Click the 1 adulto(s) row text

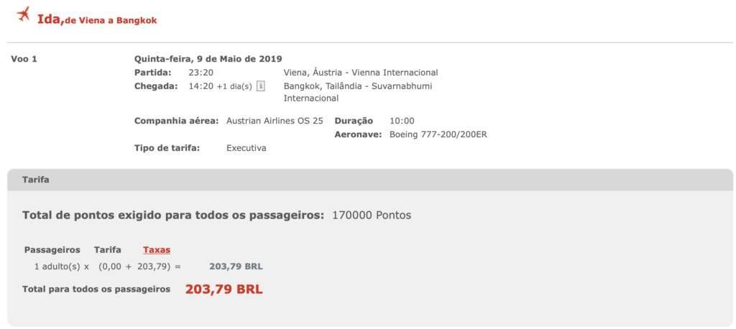pyautogui.click(x=62, y=267)
